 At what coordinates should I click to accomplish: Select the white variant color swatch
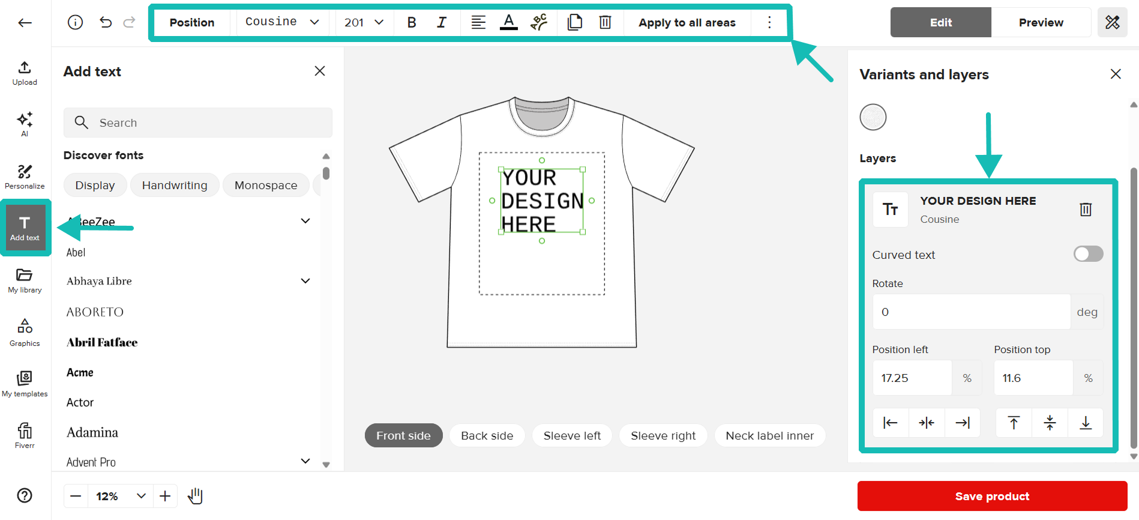(873, 117)
